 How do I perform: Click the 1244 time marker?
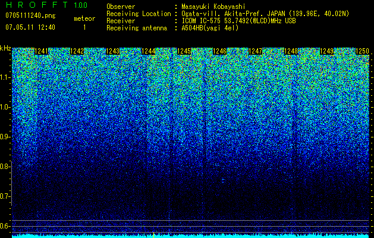tap(149, 51)
